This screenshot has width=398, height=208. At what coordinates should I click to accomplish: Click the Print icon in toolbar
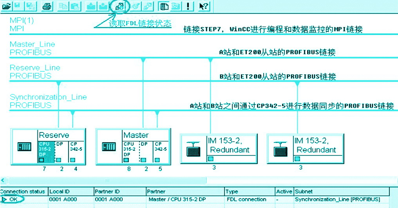[47, 6]
